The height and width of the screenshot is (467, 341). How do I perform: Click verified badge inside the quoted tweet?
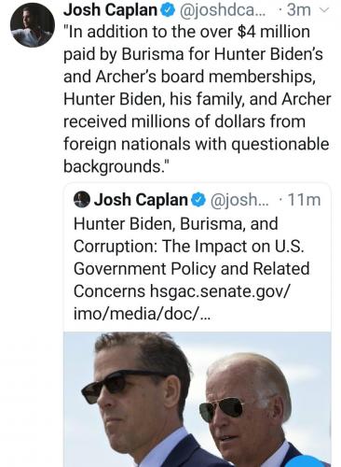pyautogui.click(x=198, y=200)
